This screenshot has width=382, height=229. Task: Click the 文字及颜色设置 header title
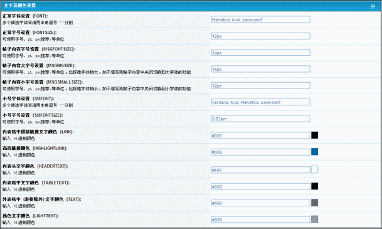click(19, 6)
